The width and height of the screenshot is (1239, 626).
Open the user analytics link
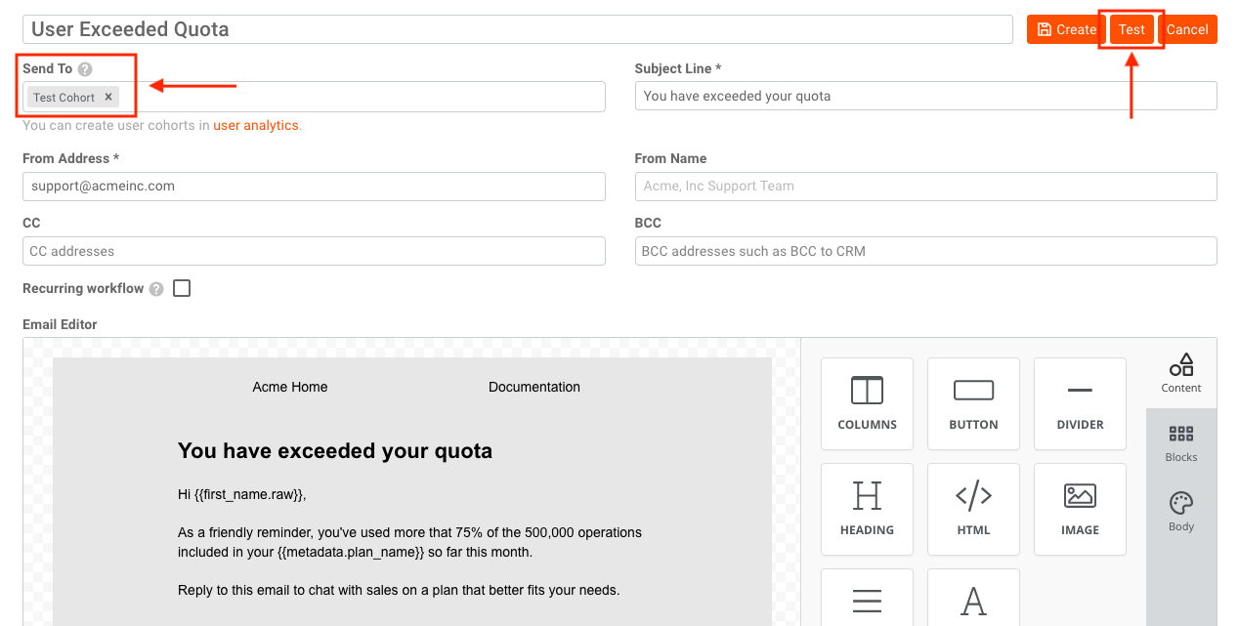[x=256, y=125]
